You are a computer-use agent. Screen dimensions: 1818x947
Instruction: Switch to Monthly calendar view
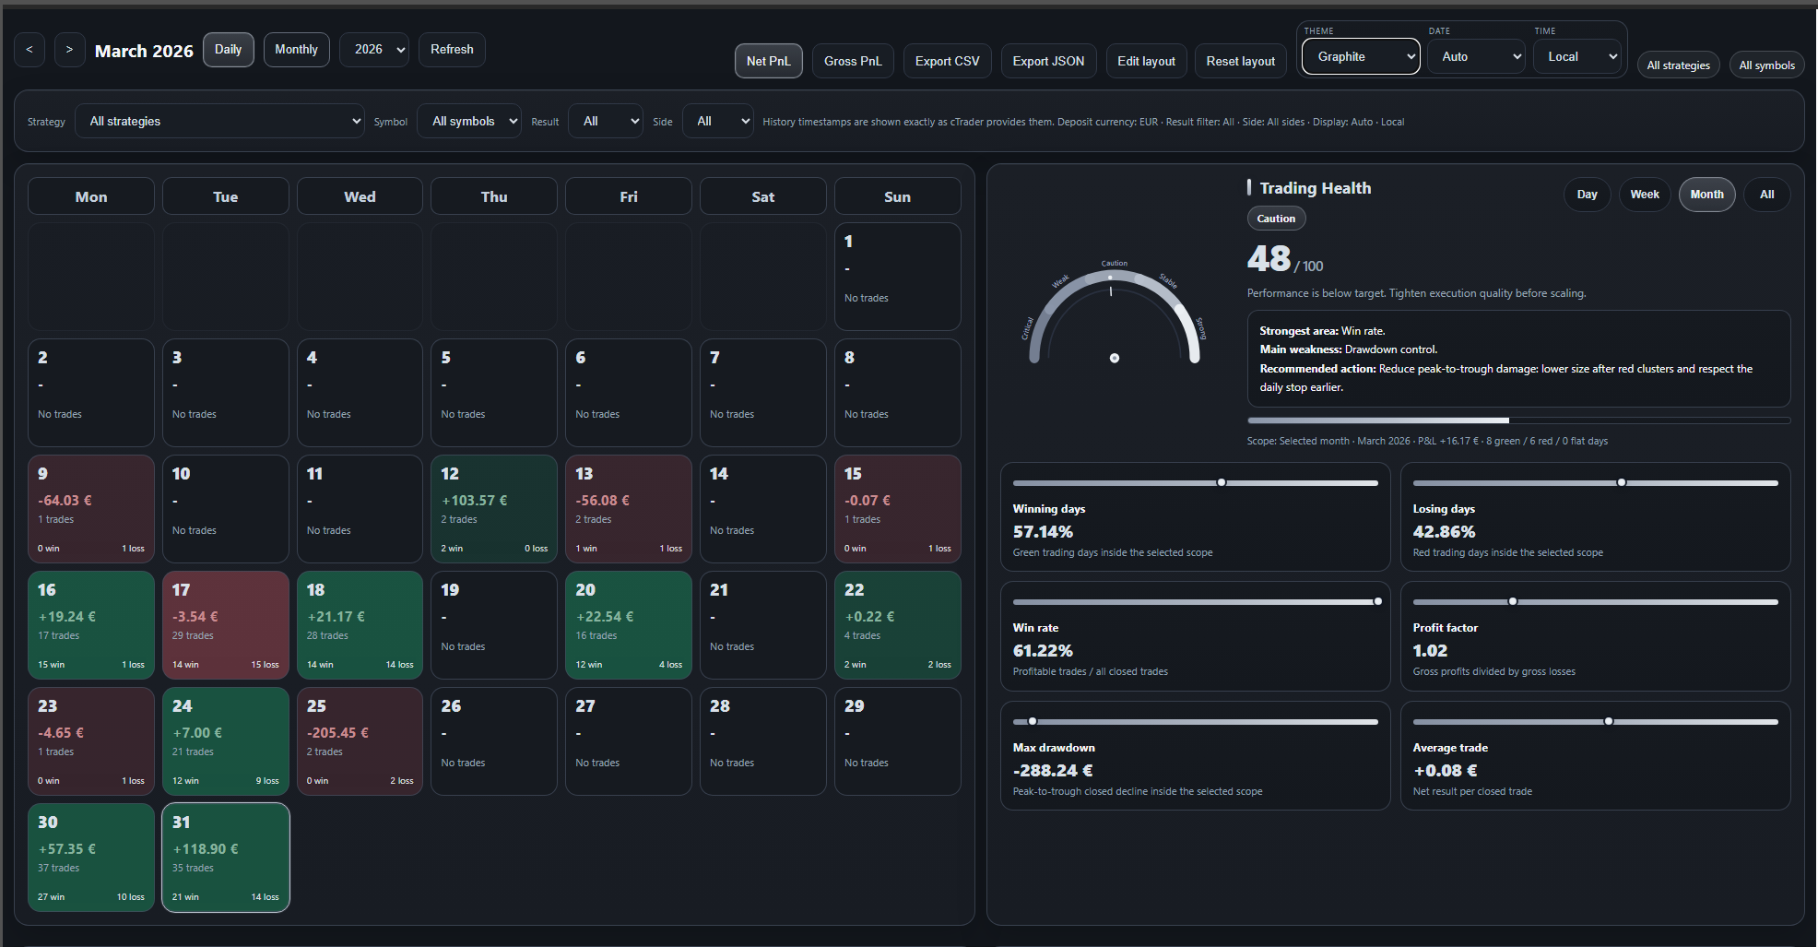(296, 49)
